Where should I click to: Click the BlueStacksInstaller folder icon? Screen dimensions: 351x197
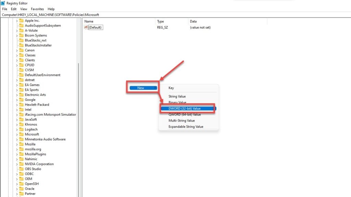(21, 45)
